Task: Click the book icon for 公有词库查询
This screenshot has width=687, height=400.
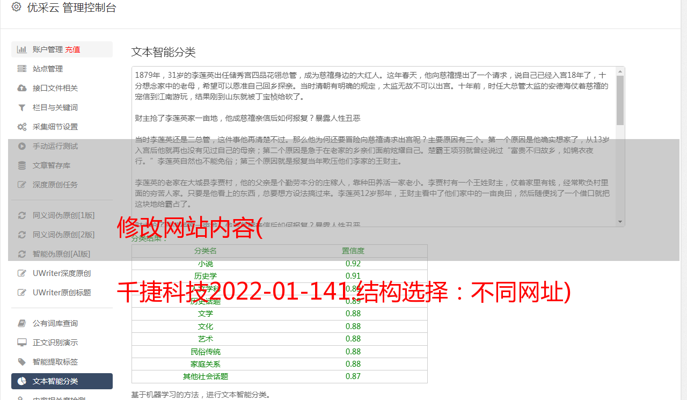Action: (22, 323)
